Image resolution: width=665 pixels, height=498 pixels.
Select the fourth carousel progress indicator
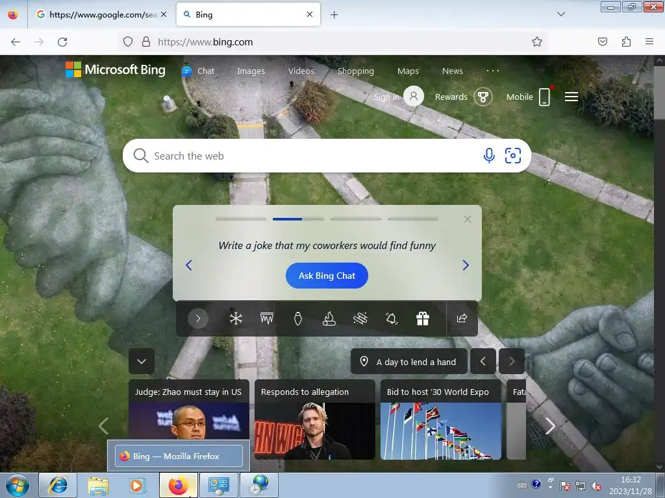click(412, 219)
